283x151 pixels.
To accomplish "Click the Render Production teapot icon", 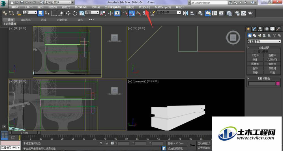I will (x=250, y=13).
